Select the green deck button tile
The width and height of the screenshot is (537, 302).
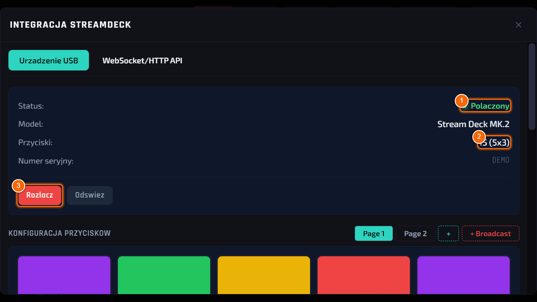(164, 275)
